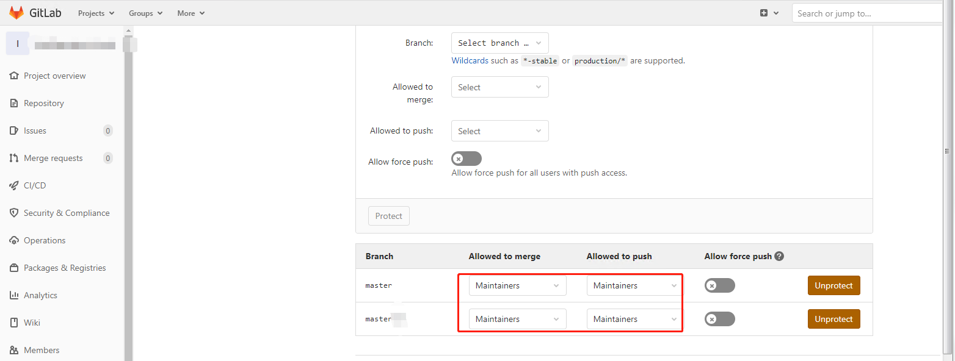Image resolution: width=955 pixels, height=361 pixels.
Task: Open the Projects menu
Action: point(95,12)
